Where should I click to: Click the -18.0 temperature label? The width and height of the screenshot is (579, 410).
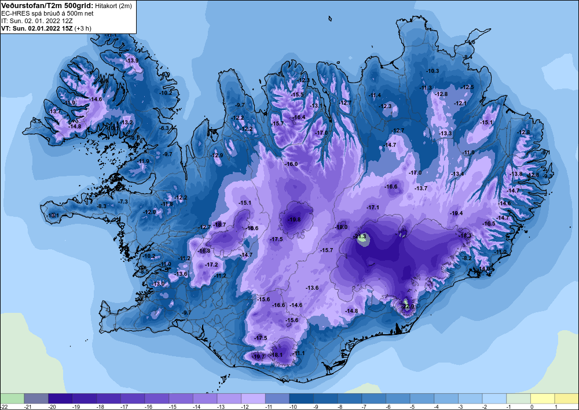(x=341, y=227)
